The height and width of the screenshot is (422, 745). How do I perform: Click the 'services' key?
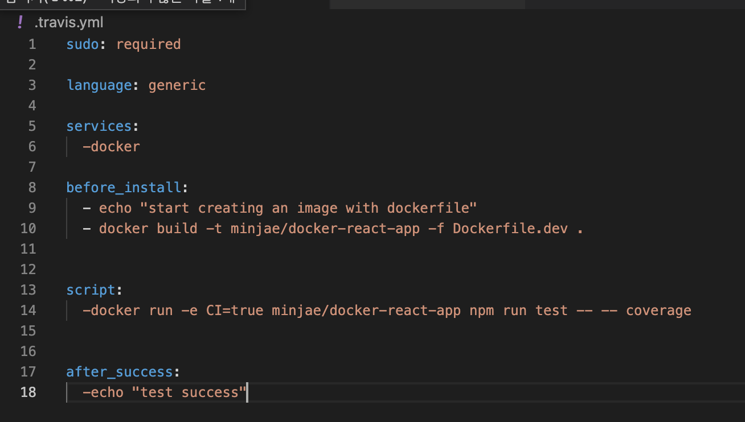click(99, 126)
